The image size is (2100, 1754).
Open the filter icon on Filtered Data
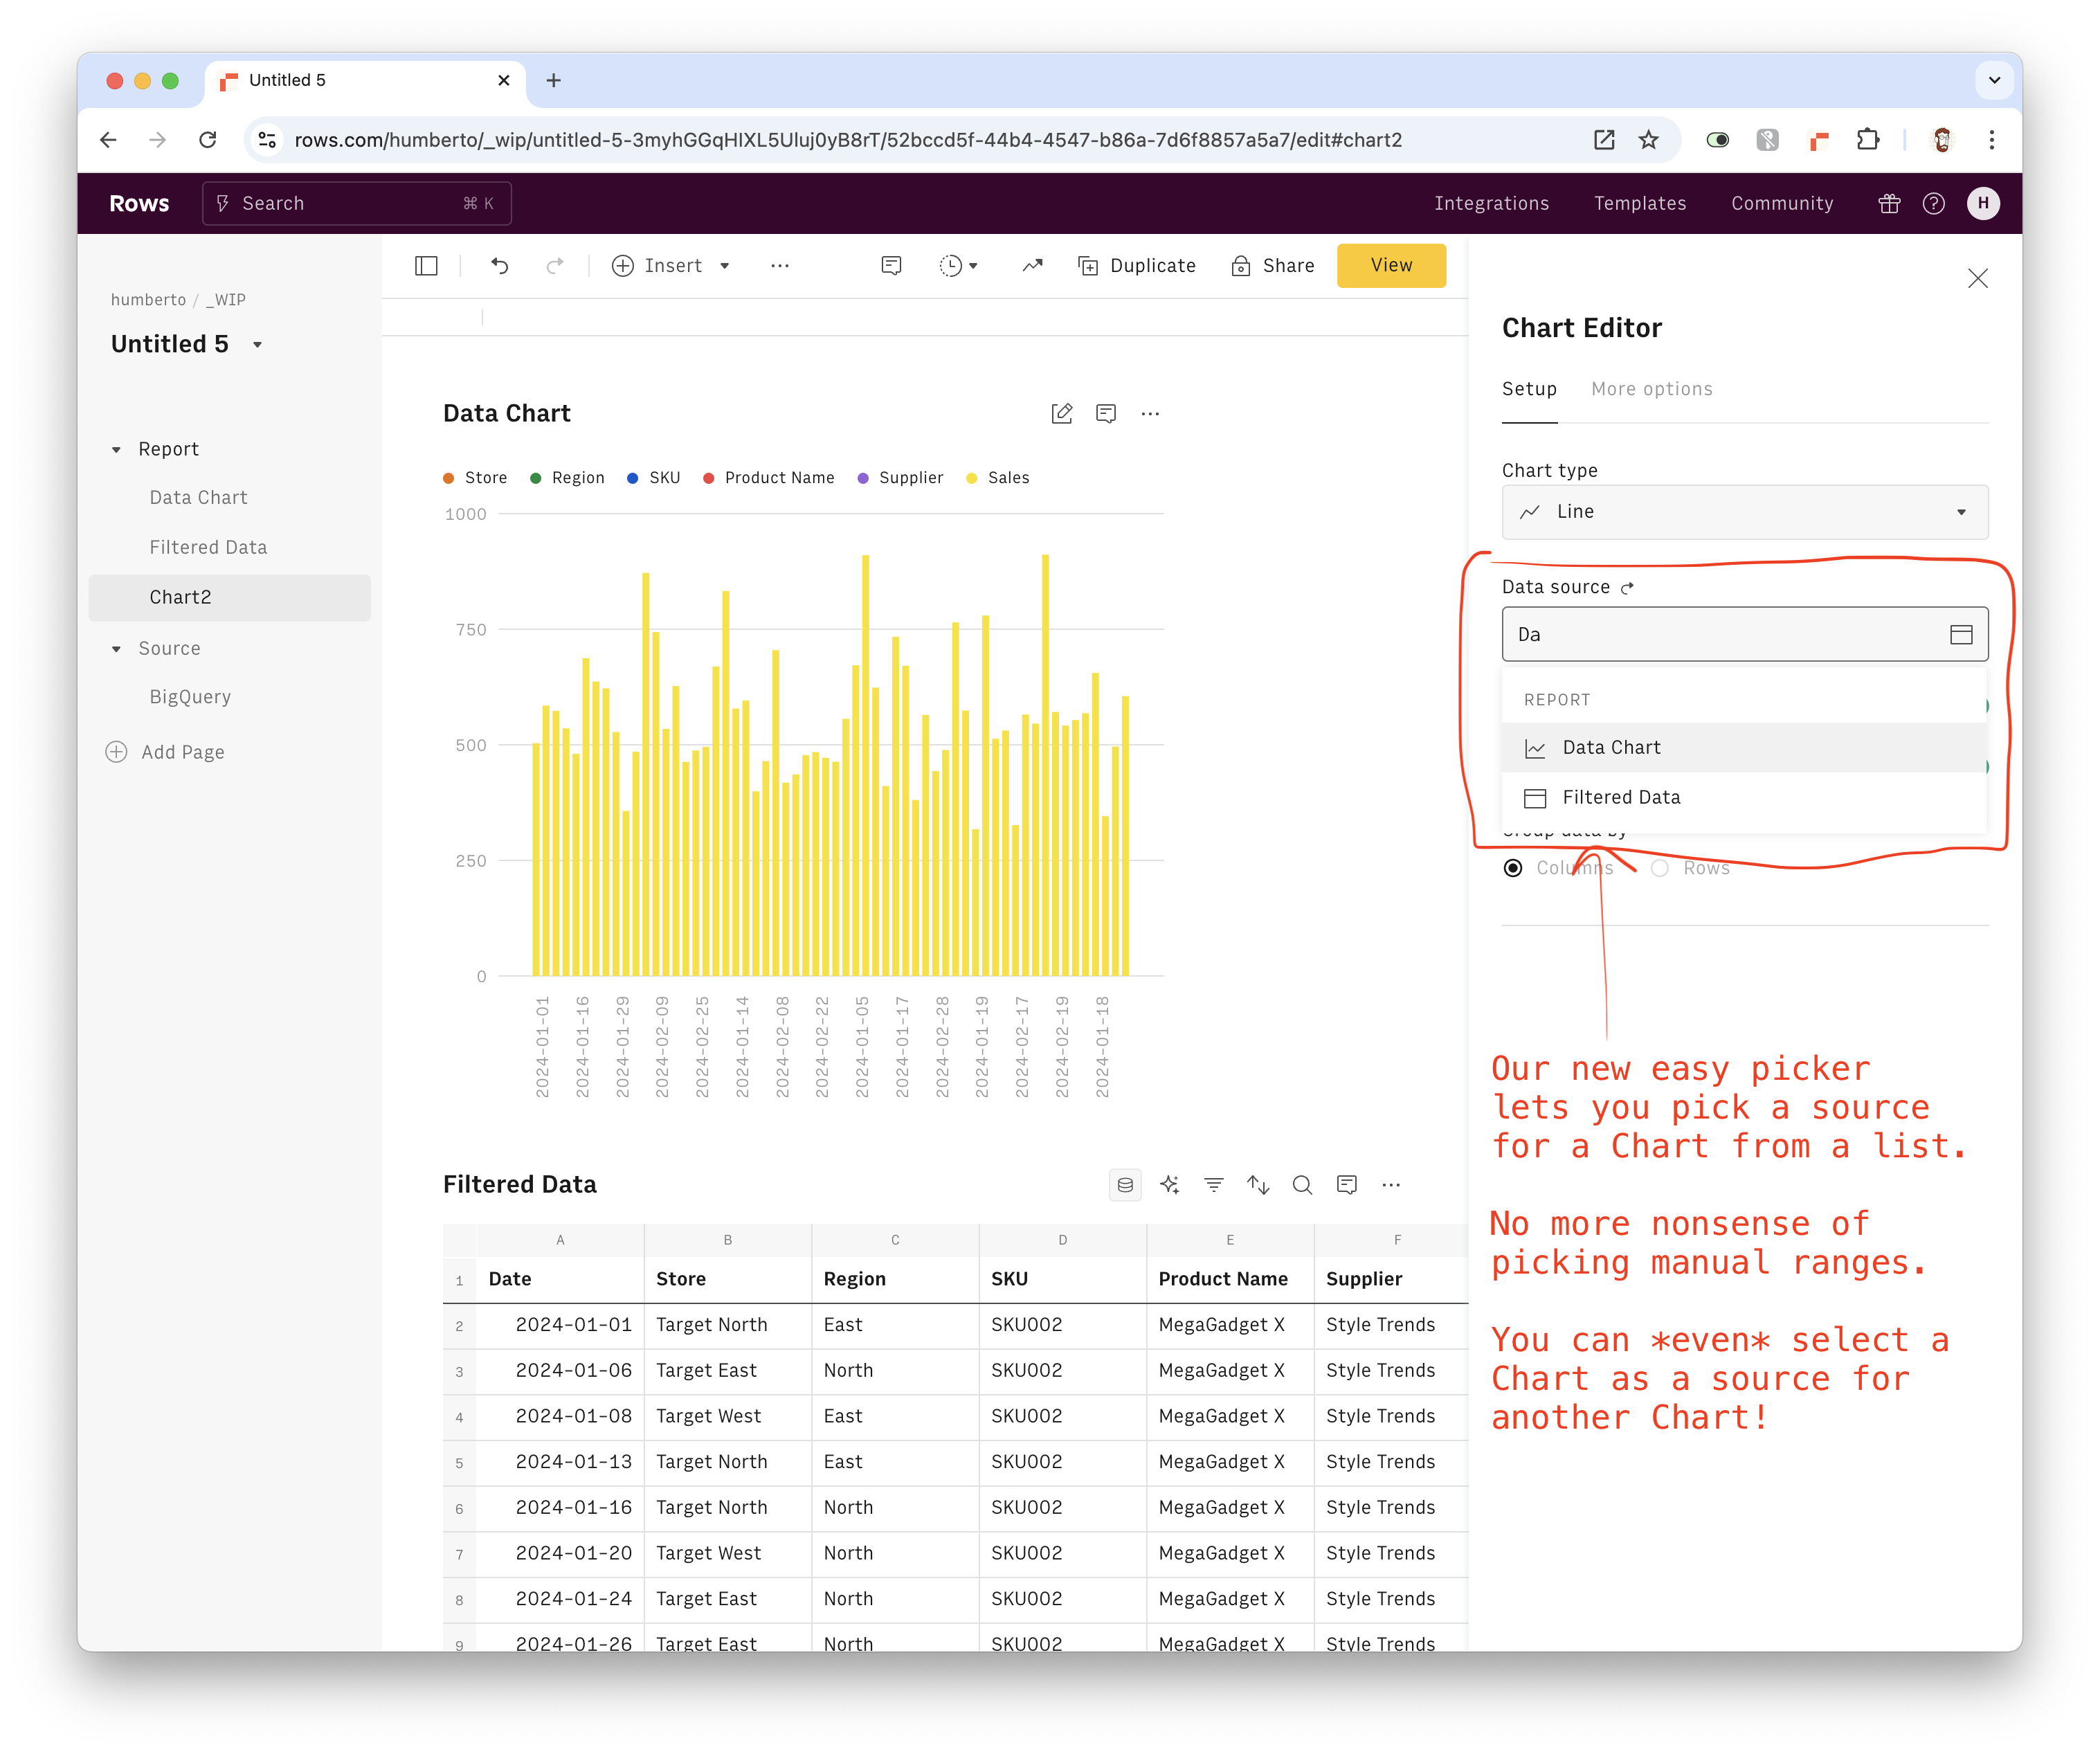click(1213, 1184)
